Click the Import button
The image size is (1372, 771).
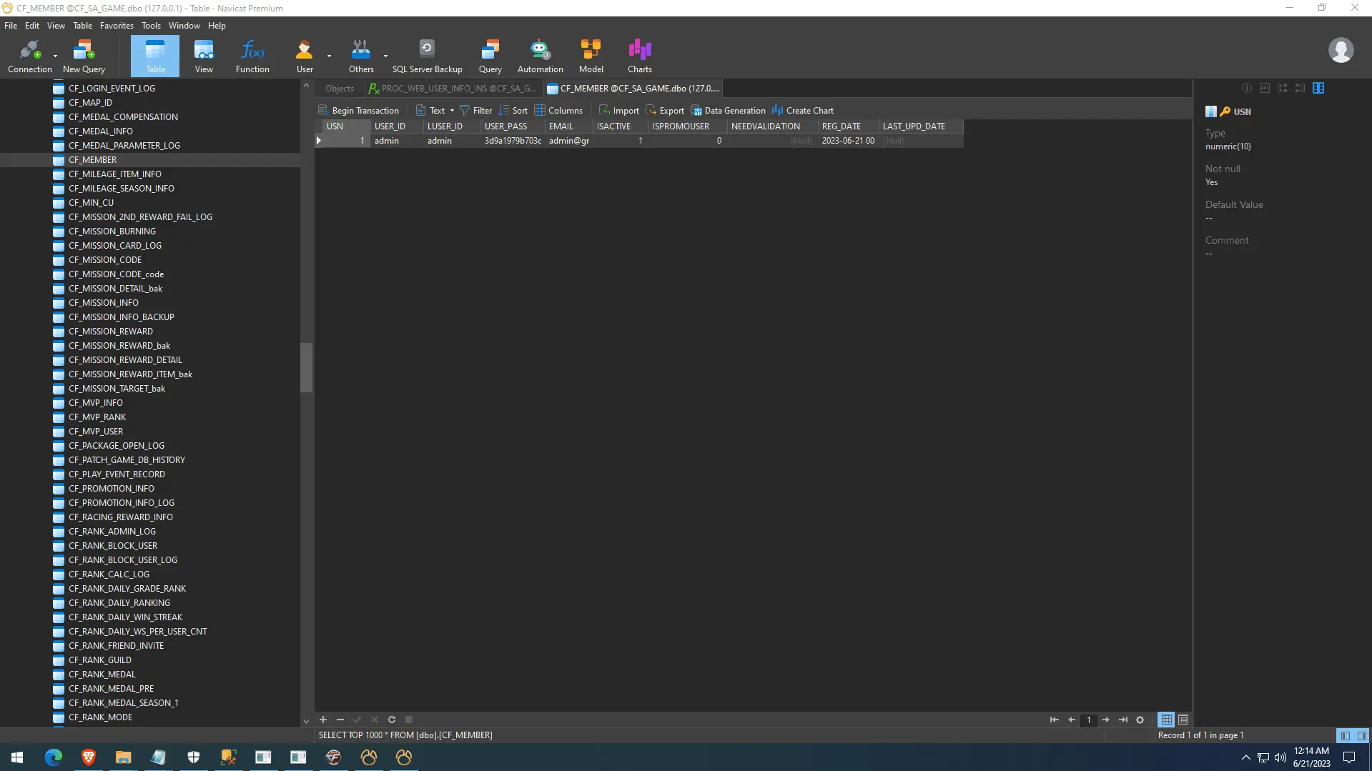[x=618, y=111]
